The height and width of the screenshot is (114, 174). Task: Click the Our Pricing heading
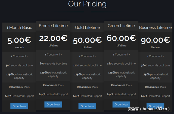coord(87,4)
